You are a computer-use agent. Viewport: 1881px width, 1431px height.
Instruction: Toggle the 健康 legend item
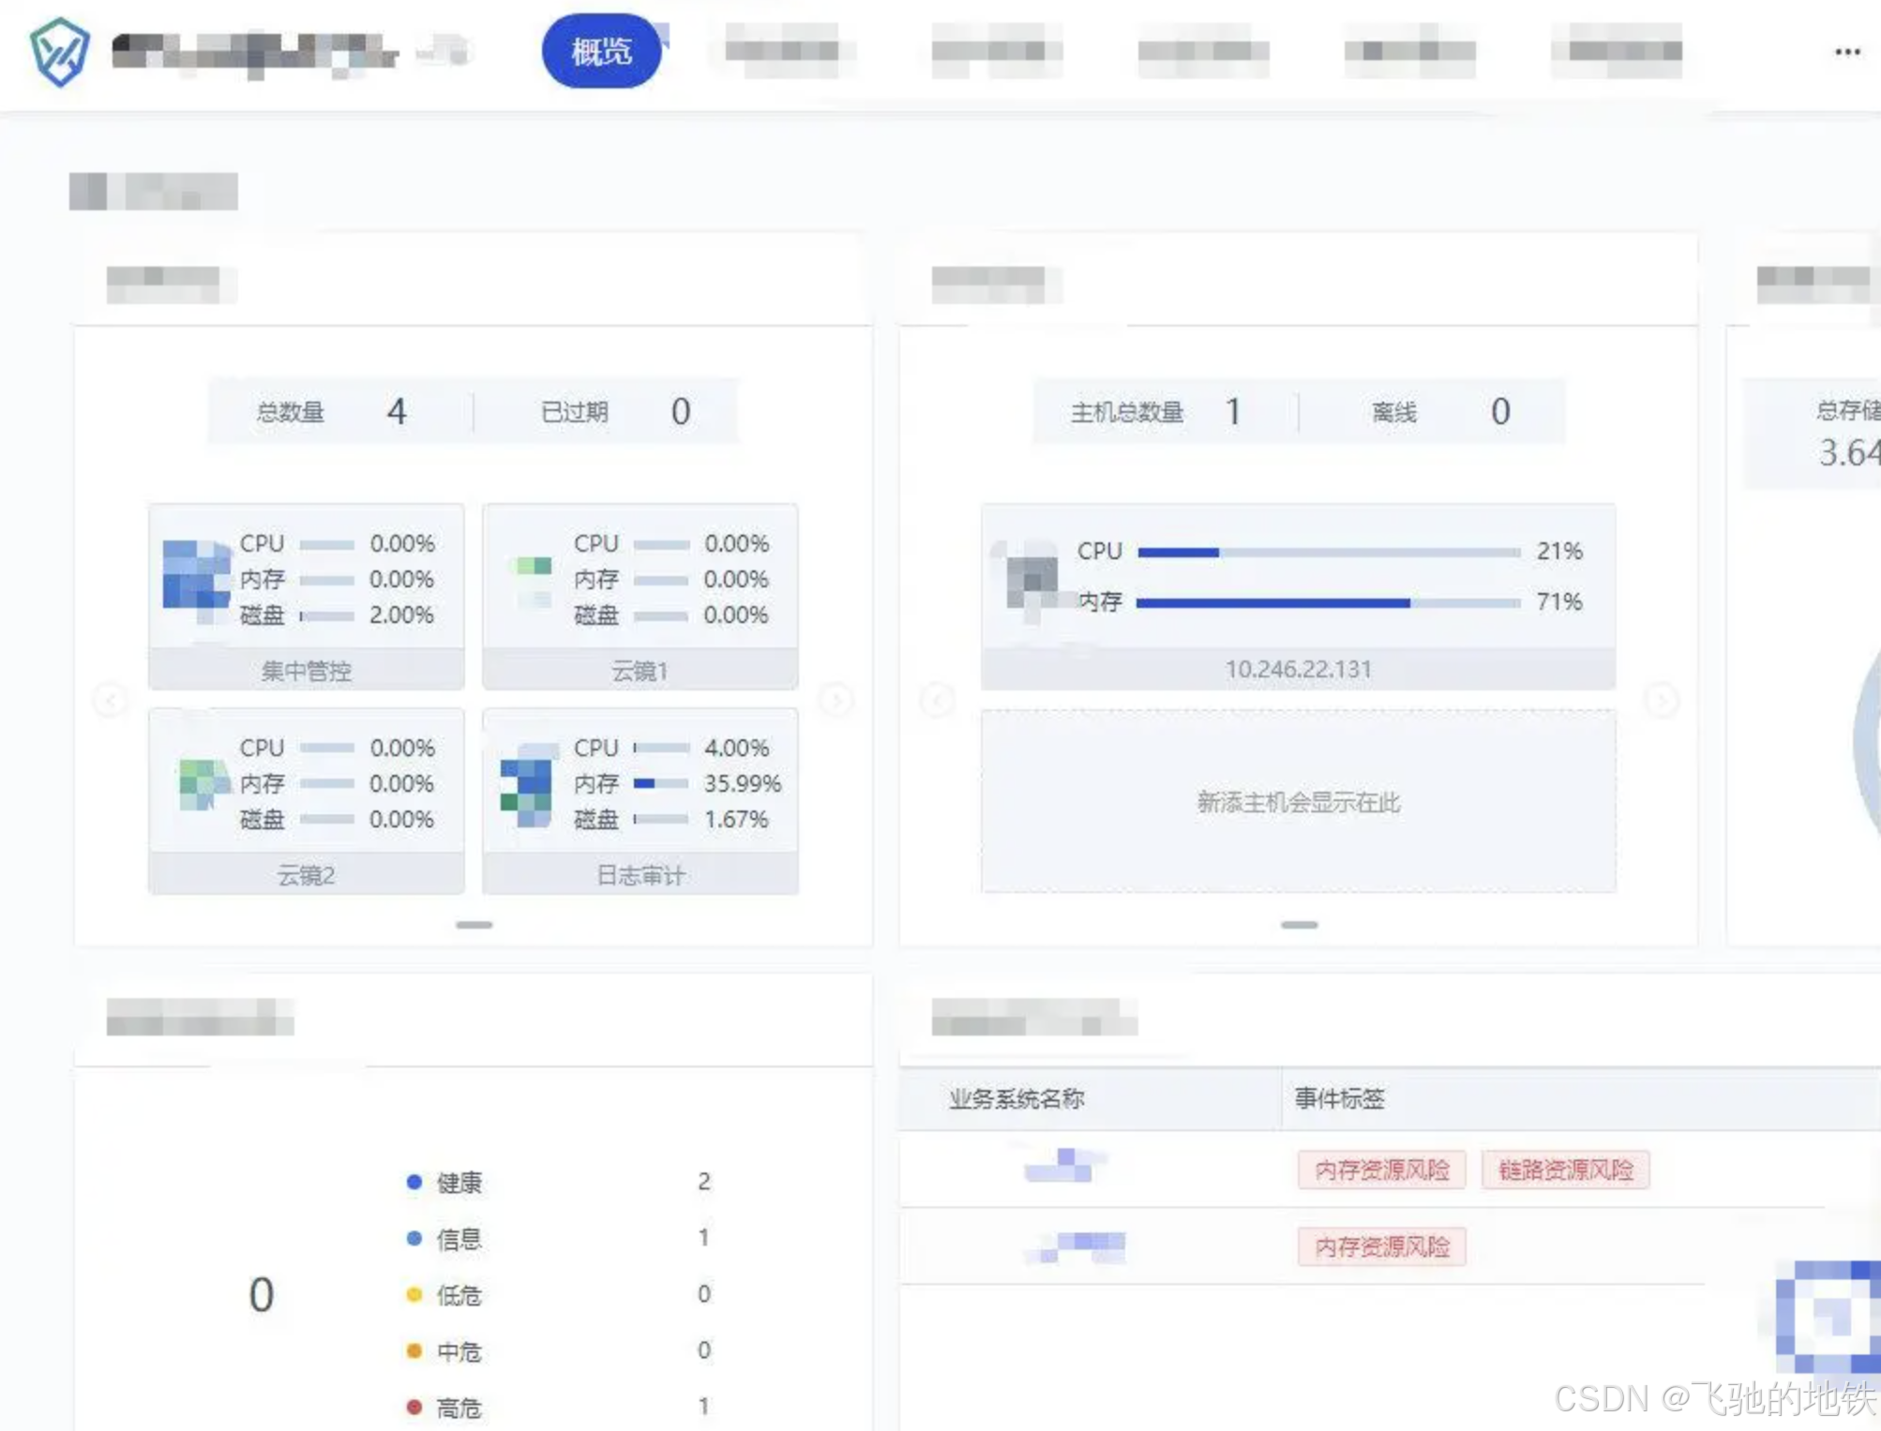[458, 1182]
